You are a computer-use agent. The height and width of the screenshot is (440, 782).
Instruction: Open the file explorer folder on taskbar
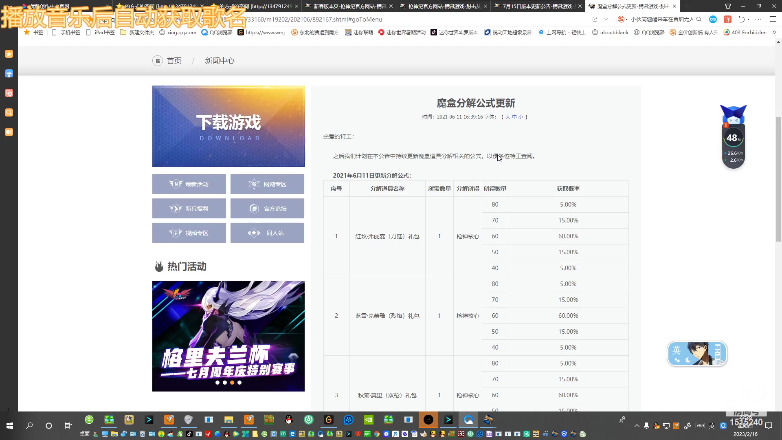click(x=228, y=420)
